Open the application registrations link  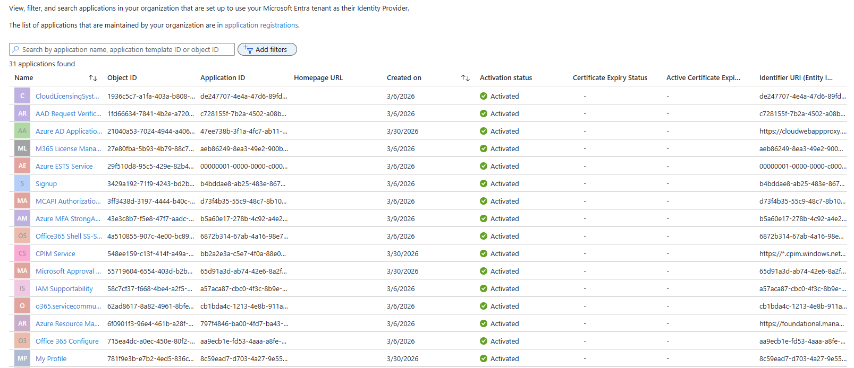261,25
